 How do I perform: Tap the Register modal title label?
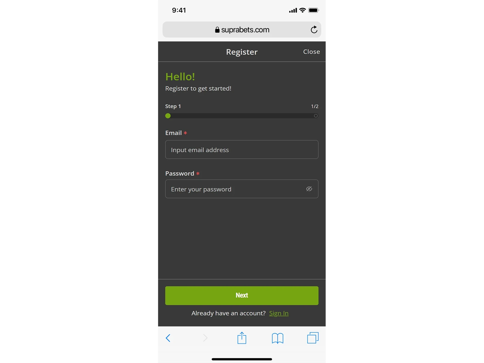[241, 51]
